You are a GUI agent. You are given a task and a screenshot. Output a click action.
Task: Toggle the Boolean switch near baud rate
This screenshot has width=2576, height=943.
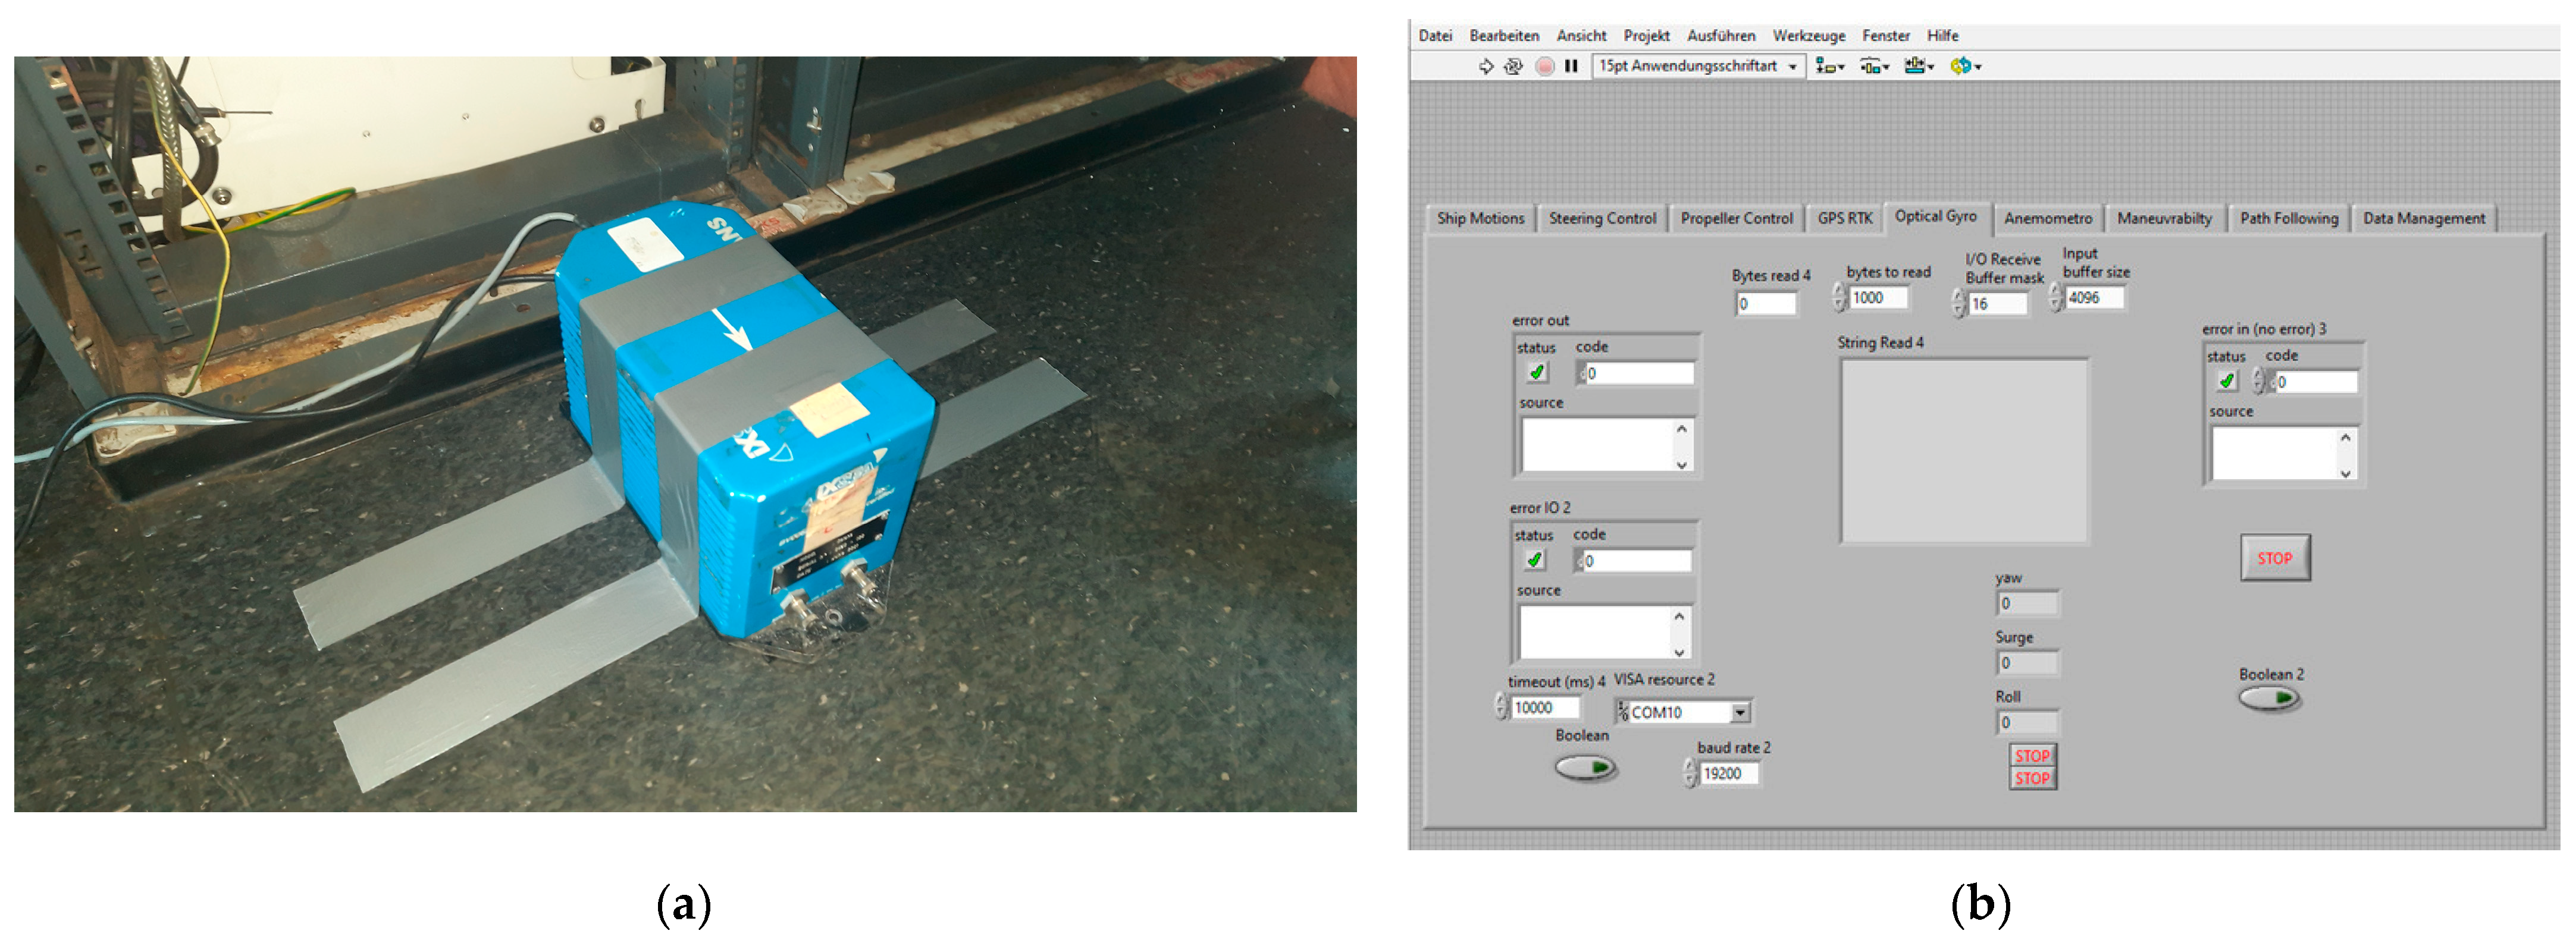pos(1585,767)
